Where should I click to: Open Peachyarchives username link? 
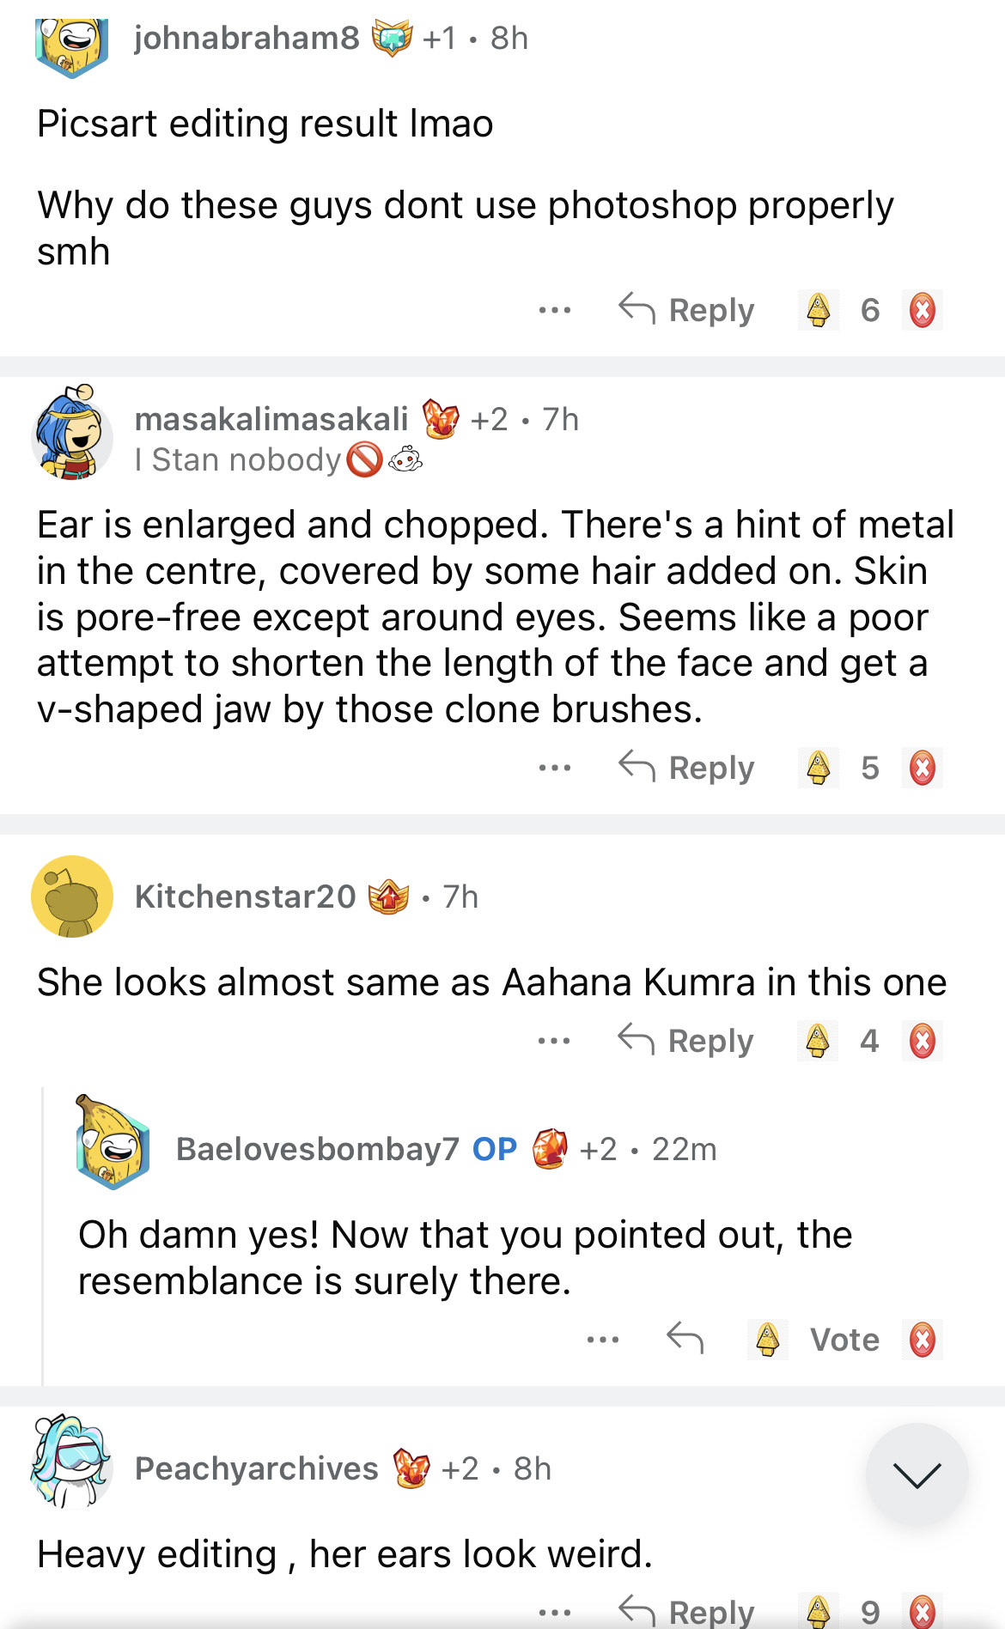pos(257,1468)
